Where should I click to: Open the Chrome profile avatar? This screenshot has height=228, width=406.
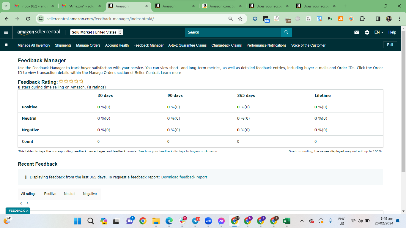(389, 19)
